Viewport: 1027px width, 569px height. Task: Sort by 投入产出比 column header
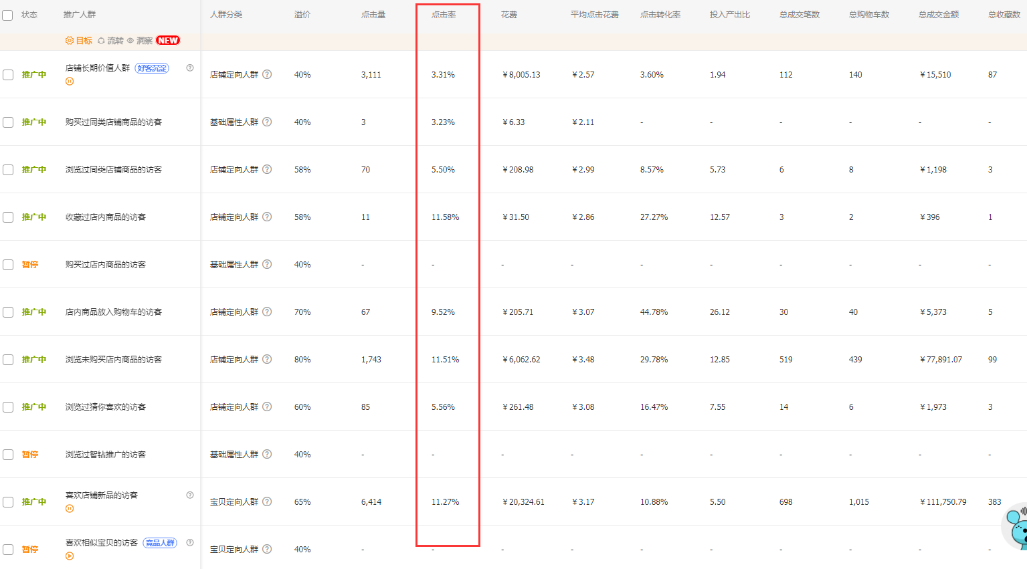[730, 15]
